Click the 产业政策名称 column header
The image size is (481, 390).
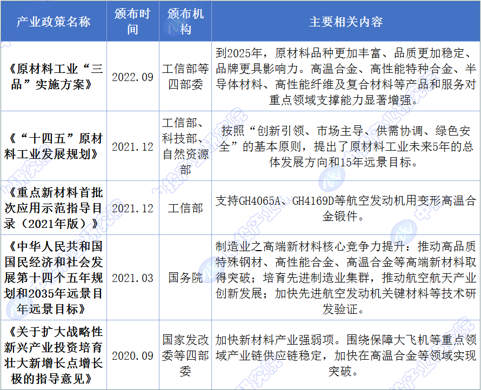(54, 22)
